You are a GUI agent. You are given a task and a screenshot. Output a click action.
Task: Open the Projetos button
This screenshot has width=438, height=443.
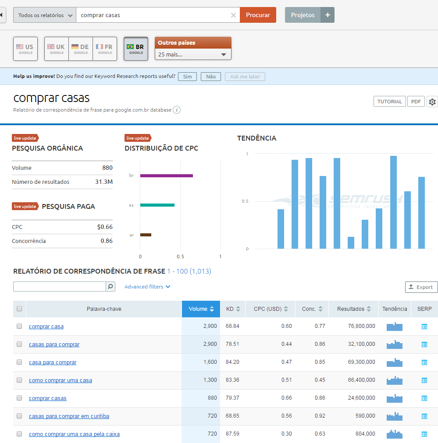(303, 15)
